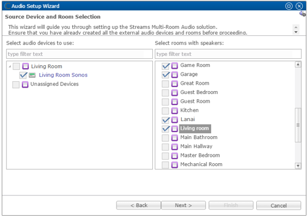
Task: Select the Great Room label
Action: coord(194,84)
